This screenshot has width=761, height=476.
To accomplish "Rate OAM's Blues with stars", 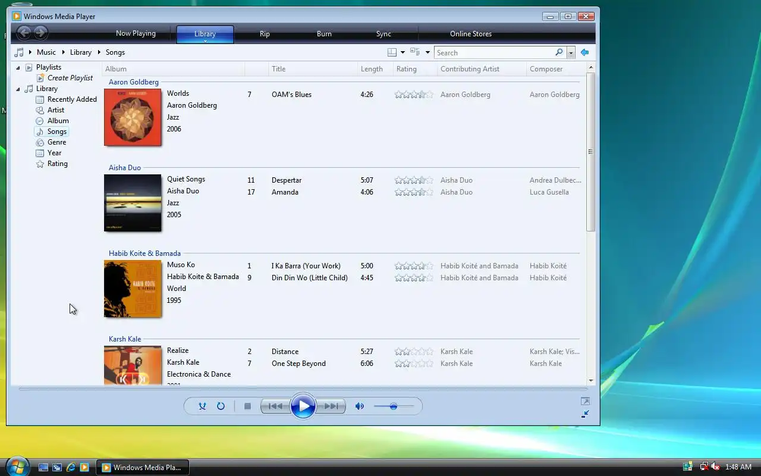I will pos(414,95).
